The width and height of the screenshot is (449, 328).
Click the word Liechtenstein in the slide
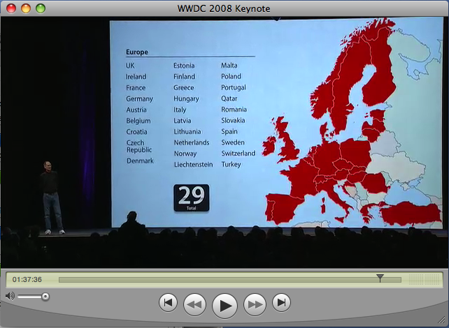(x=193, y=165)
